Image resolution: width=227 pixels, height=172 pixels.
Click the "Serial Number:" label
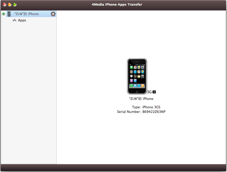[x=129, y=112]
